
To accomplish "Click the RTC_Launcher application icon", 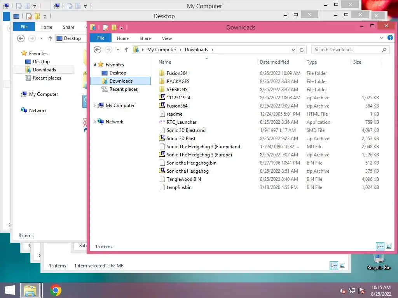I will (x=162, y=122).
